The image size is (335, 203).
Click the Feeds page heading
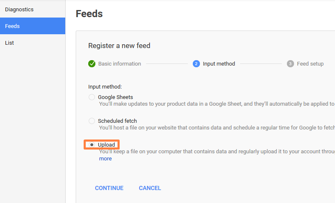pyautogui.click(x=89, y=14)
